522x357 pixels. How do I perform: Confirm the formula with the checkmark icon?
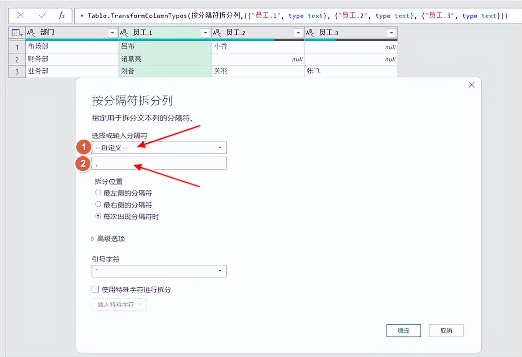pos(42,15)
